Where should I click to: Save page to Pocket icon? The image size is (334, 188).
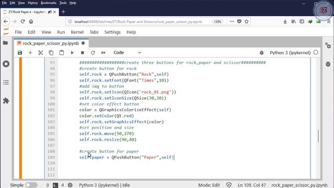click(x=239, y=21)
